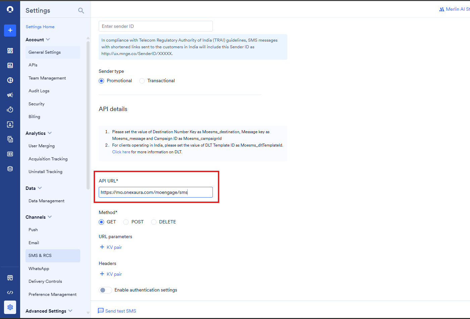
Task: Click the search magnifier beside Settings
Action: [x=81, y=11]
